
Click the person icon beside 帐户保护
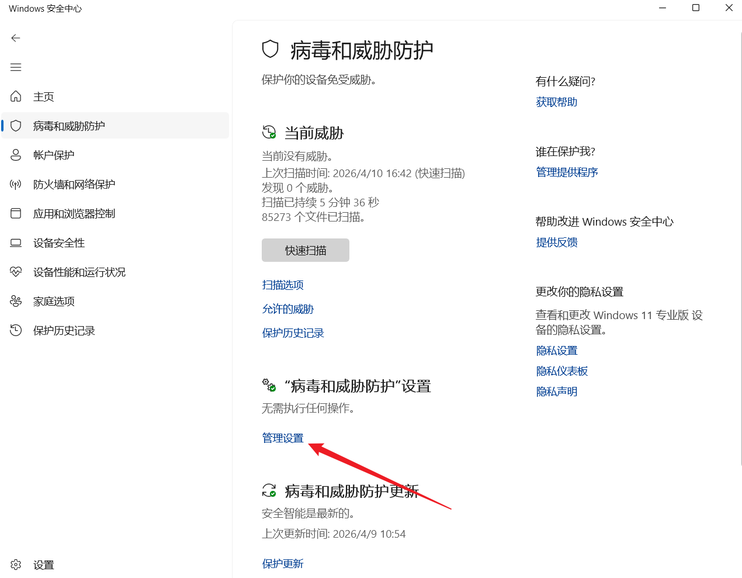(16, 155)
